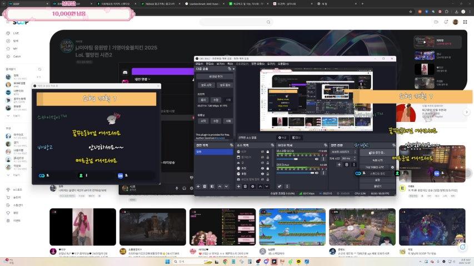Click the plugin author Donate link

point(219,138)
